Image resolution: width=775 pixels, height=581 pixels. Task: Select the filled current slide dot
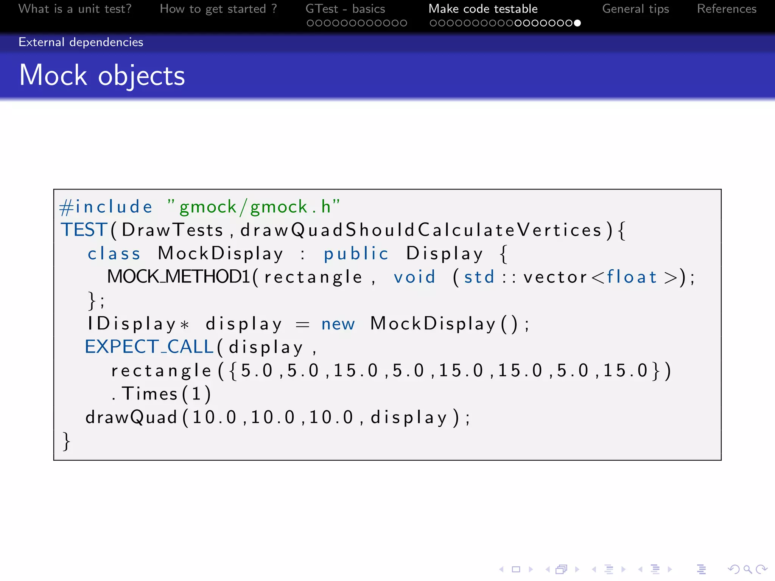(577, 23)
